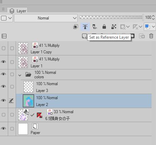This screenshot has width=156, height=145.
Task: Click the Lock Layer padlock icon
Action: click(104, 27)
